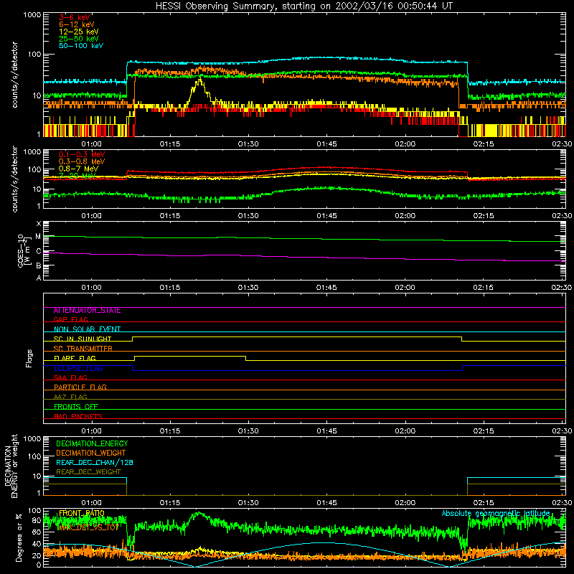
Task: Select the DECIMATION_WEIGHT legend label
Action: [x=91, y=453]
